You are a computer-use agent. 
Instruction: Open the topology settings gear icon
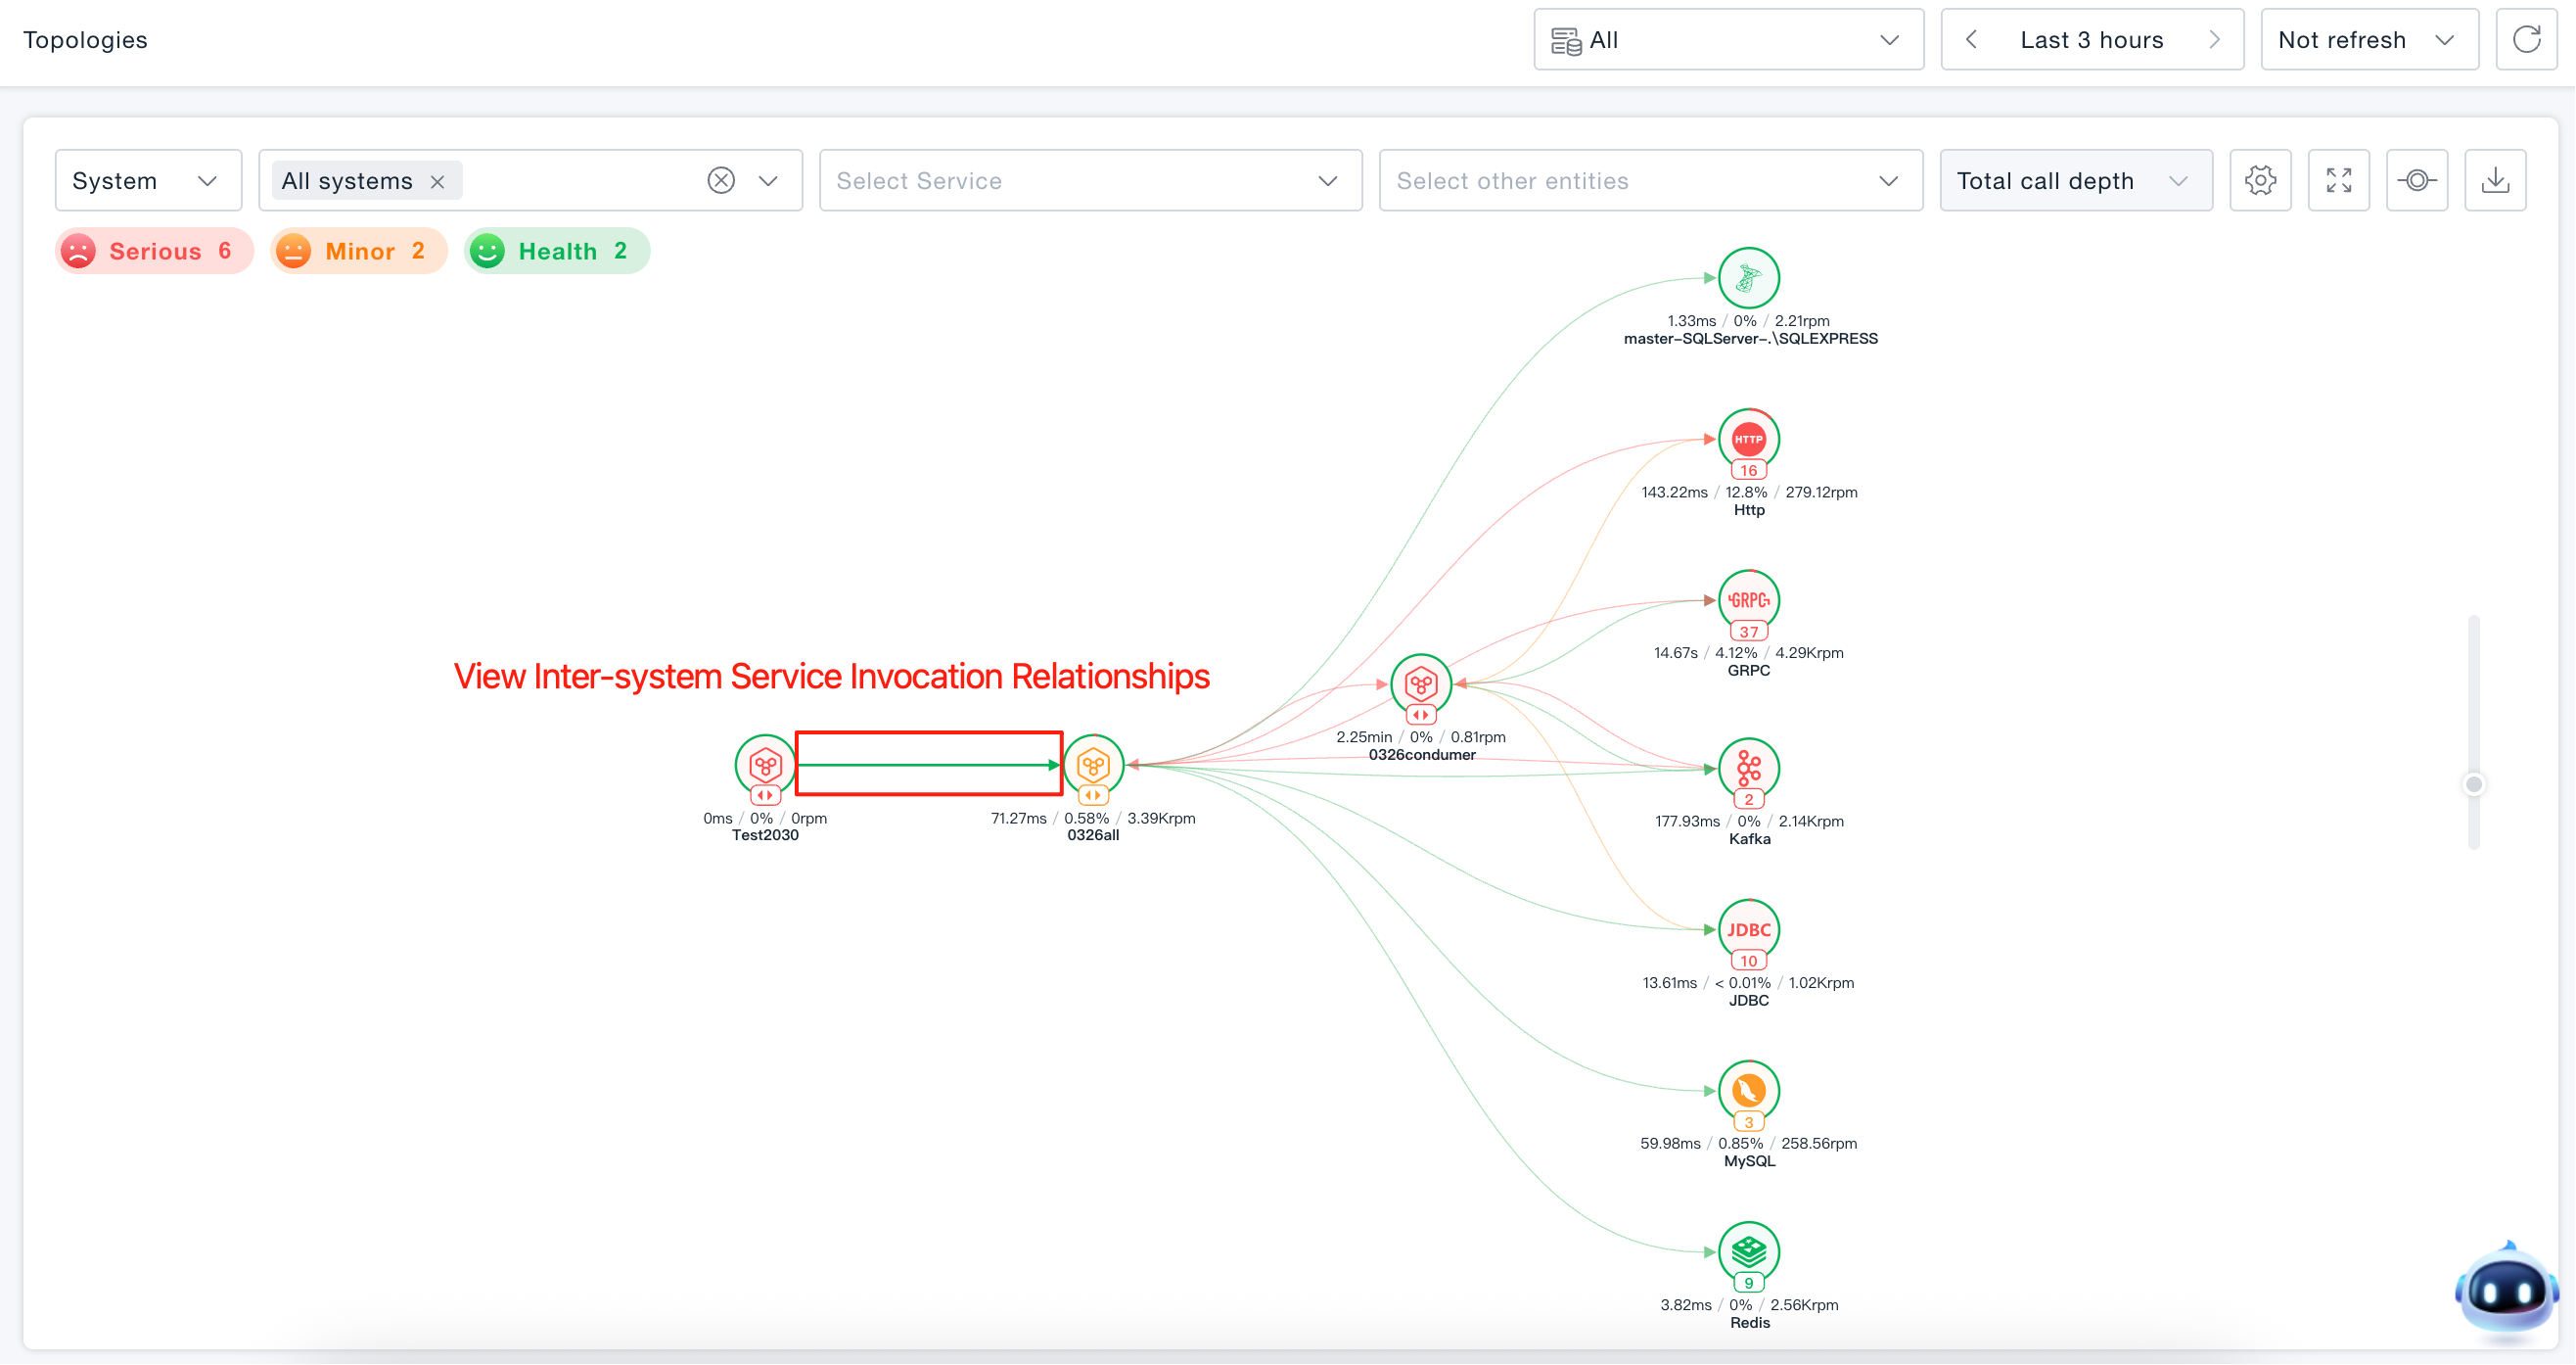(2260, 180)
